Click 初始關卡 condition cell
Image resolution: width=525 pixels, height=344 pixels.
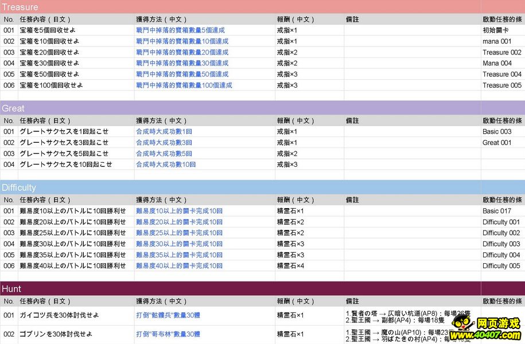(x=503, y=30)
